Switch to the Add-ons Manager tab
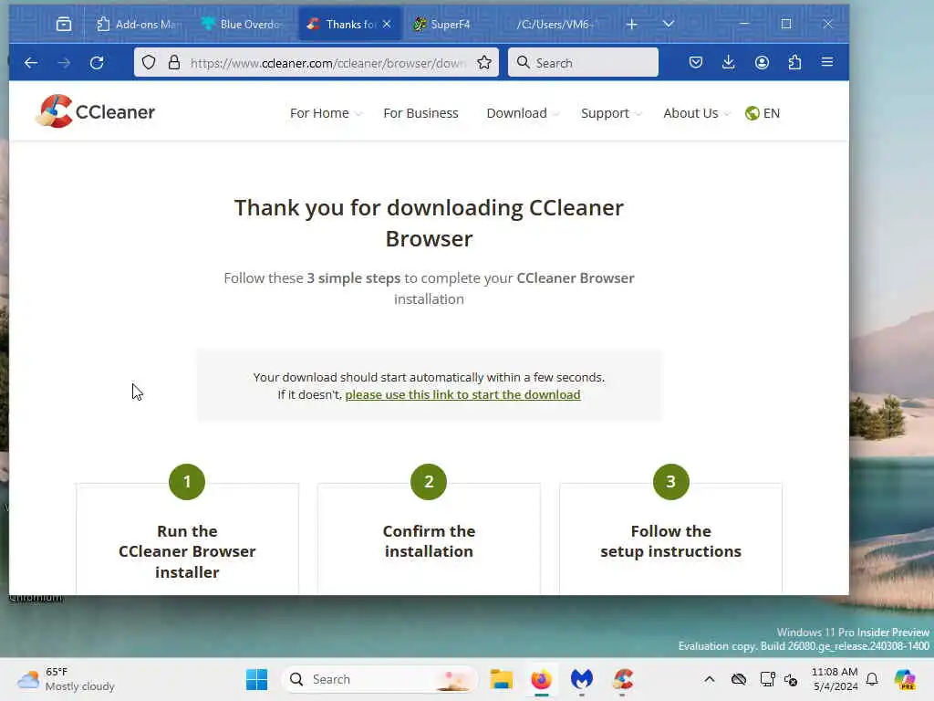The height and width of the screenshot is (701, 934). pyautogui.click(x=139, y=25)
